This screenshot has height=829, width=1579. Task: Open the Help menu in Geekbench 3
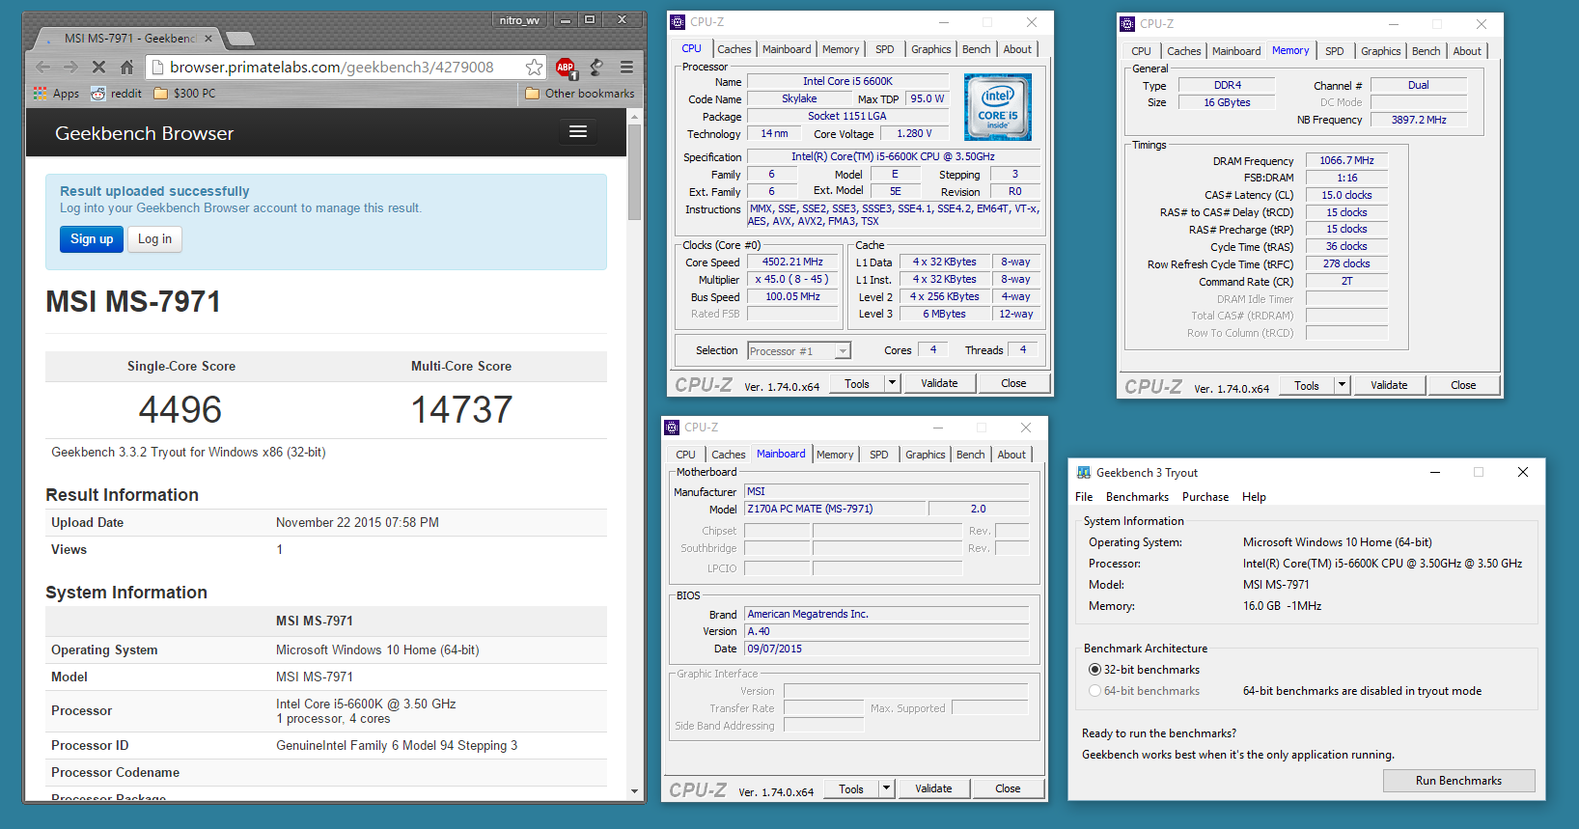(1254, 497)
